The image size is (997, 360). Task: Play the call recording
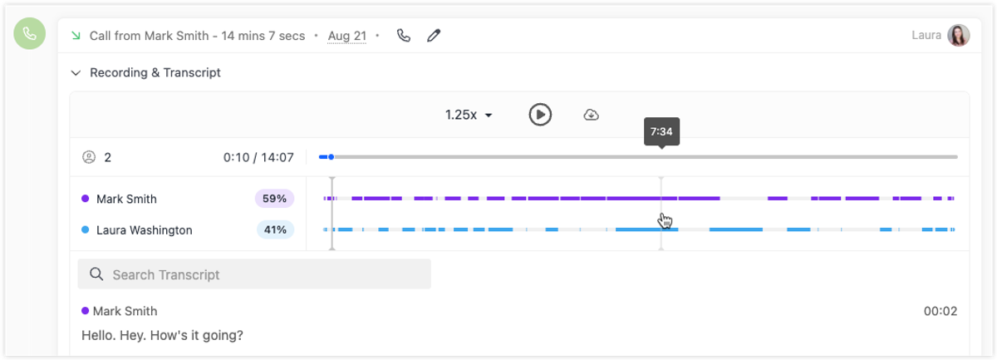point(540,115)
